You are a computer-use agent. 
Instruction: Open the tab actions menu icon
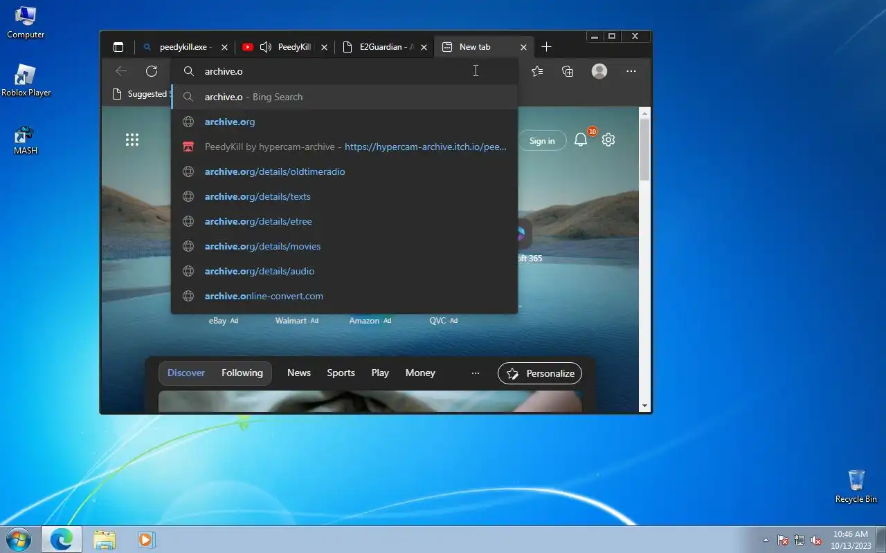(118, 47)
